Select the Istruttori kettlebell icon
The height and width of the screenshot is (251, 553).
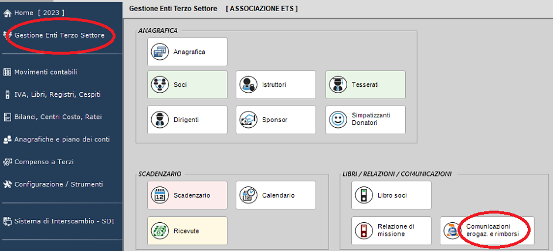click(x=249, y=84)
